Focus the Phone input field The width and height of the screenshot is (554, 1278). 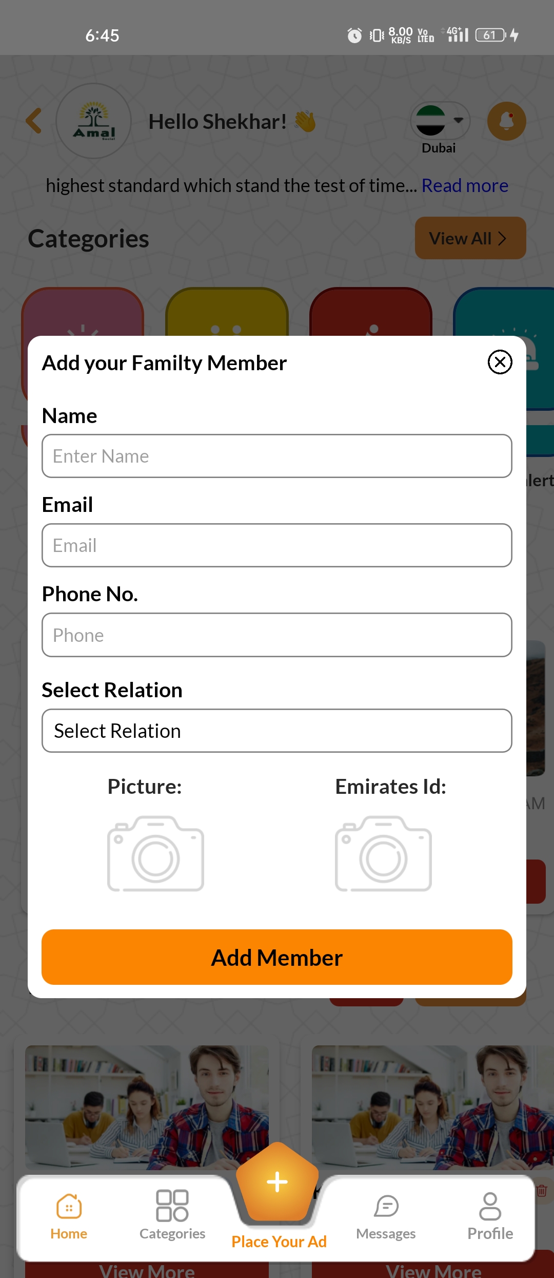277,635
